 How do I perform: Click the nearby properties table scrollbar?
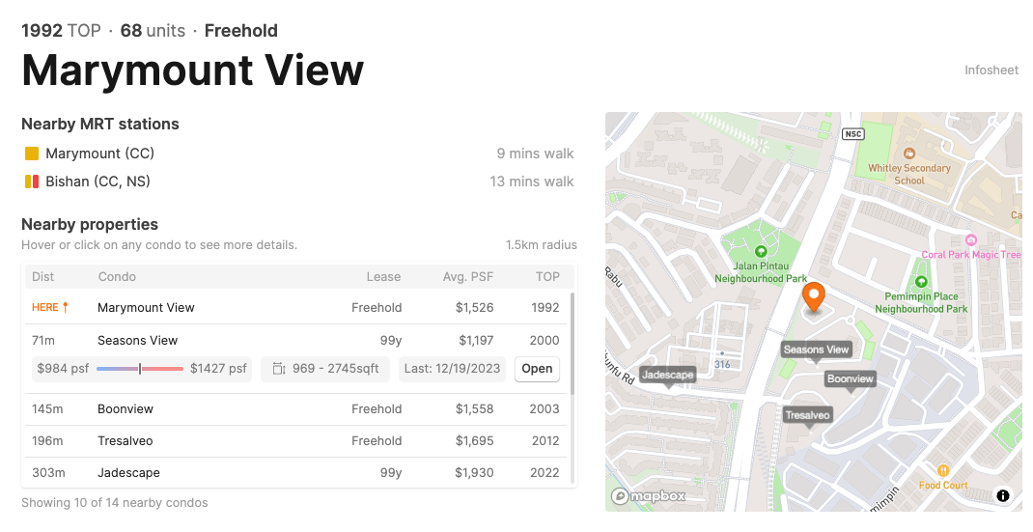point(572,343)
